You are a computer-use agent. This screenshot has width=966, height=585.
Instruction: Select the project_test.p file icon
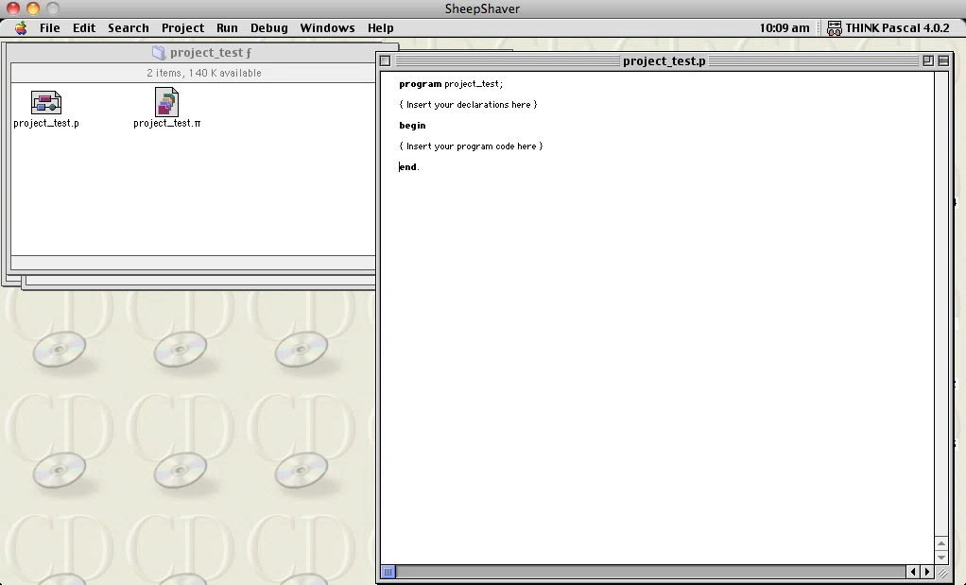pos(46,102)
